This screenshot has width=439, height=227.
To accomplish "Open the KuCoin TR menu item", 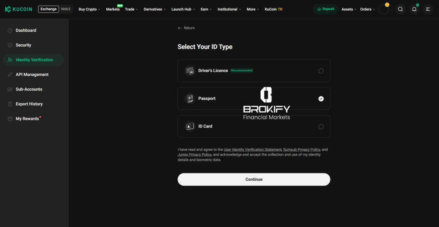I will 274,9.
